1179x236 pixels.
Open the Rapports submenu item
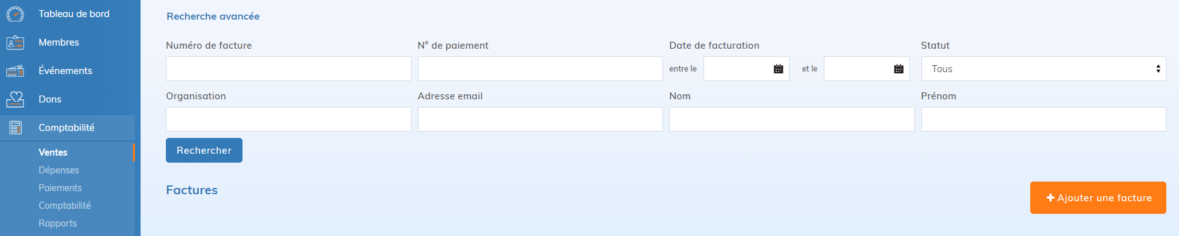(x=58, y=223)
